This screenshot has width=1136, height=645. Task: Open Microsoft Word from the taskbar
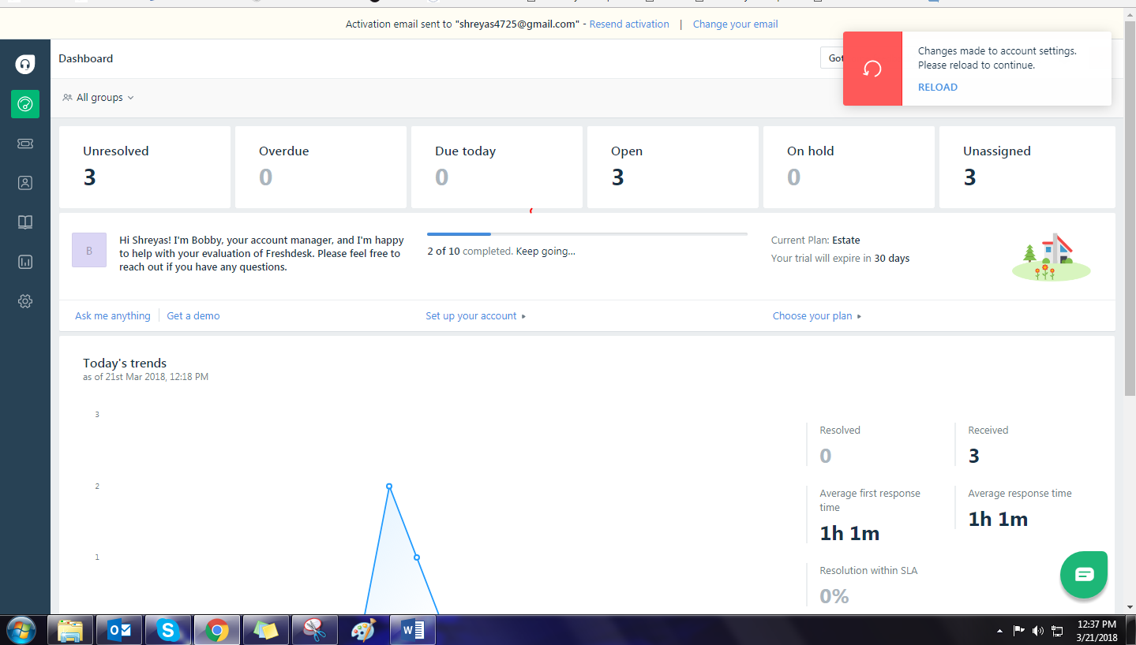(x=412, y=629)
